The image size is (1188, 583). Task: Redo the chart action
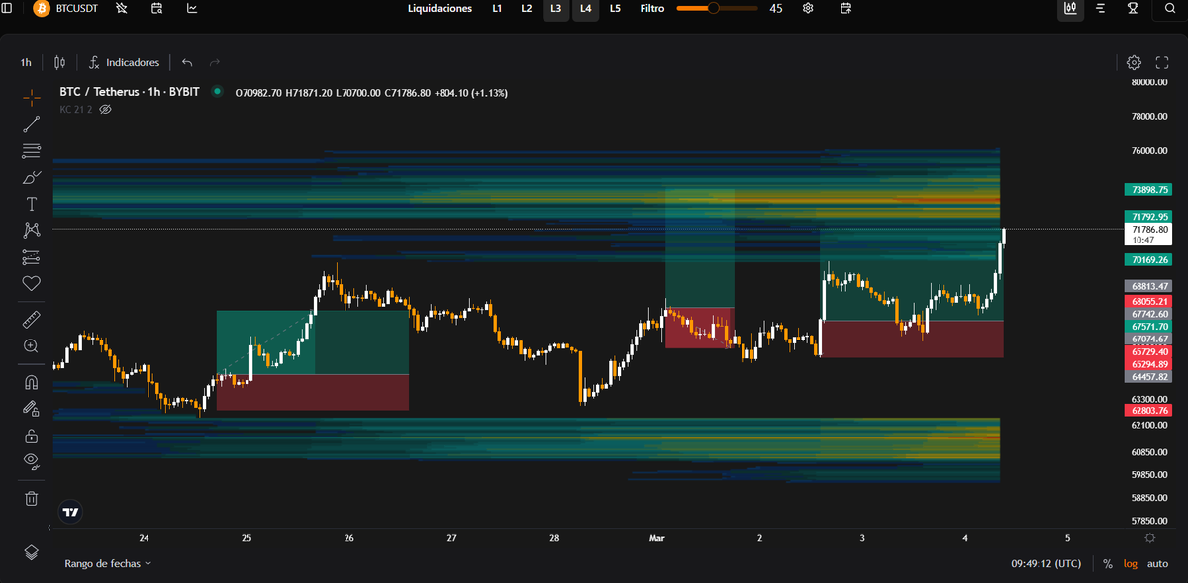(215, 62)
